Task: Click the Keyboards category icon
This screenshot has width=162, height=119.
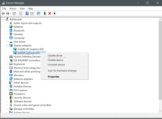Action: point(11,64)
